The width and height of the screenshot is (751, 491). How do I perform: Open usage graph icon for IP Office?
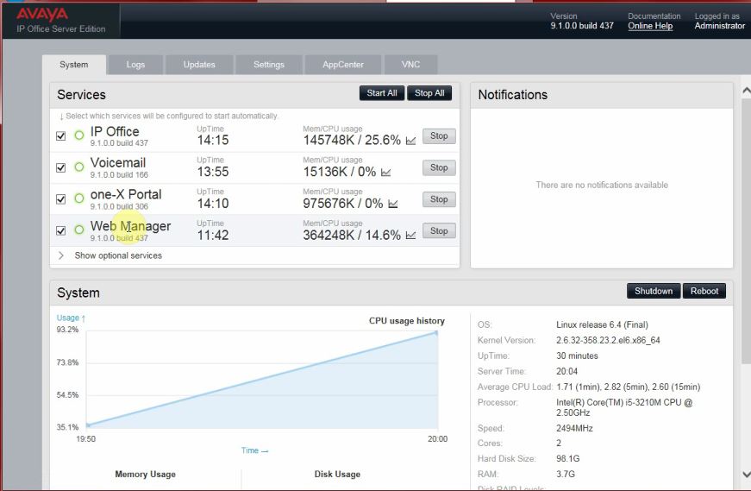click(x=410, y=141)
